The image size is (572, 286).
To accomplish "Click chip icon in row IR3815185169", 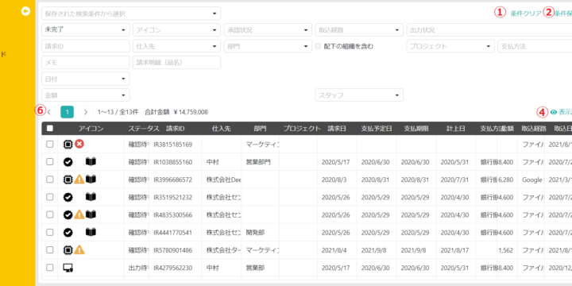I will pos(68,144).
